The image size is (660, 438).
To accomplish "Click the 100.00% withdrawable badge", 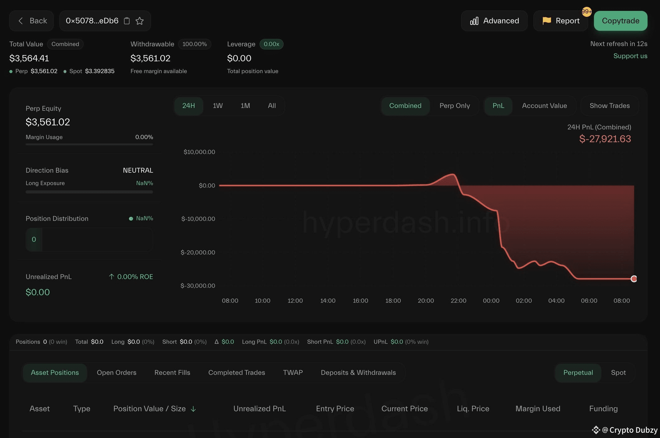I will pos(194,44).
